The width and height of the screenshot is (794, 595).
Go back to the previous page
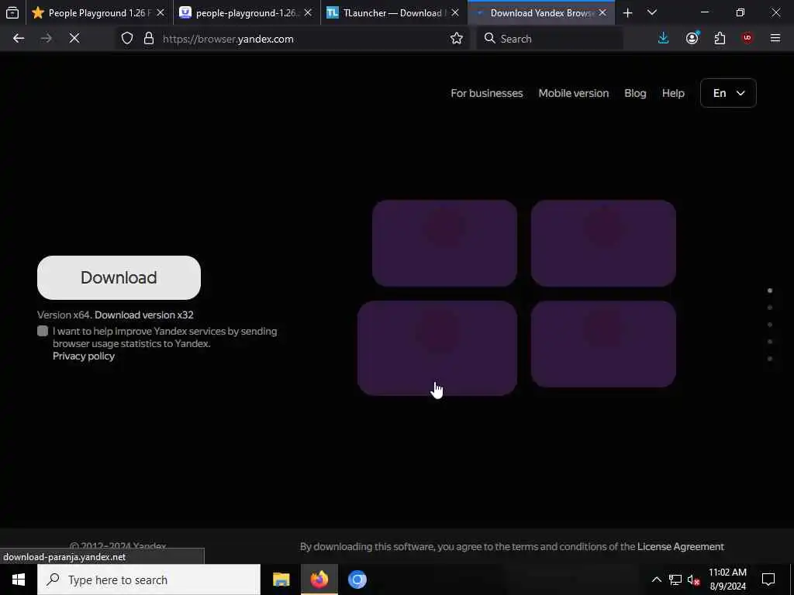(x=19, y=39)
